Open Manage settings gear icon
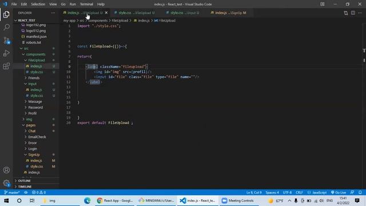Screen dimensions: 366x206 (x=6, y=183)
